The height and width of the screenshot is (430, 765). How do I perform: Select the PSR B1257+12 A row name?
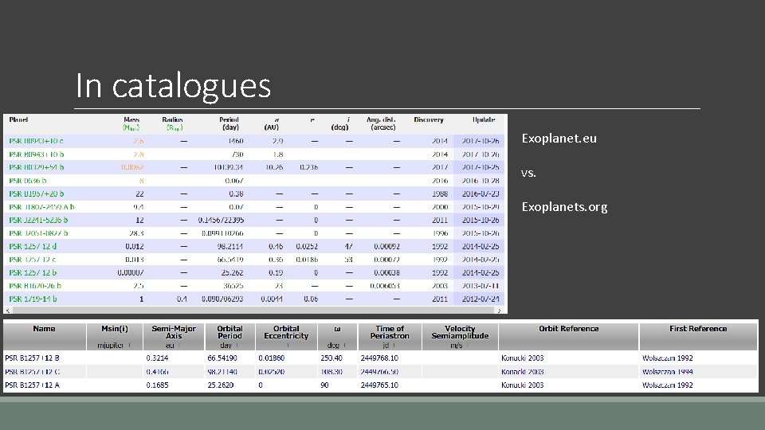(32, 385)
